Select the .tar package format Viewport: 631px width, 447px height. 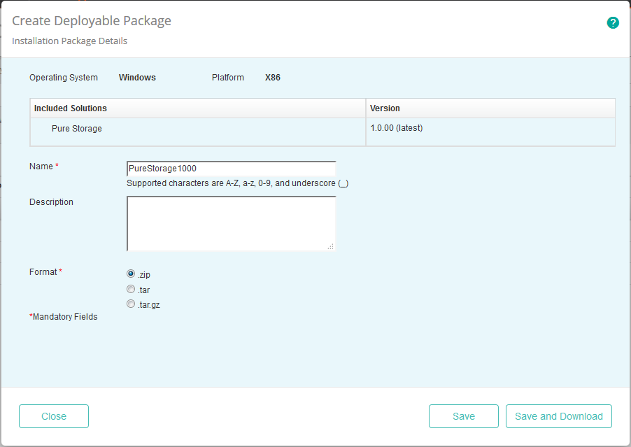point(130,288)
